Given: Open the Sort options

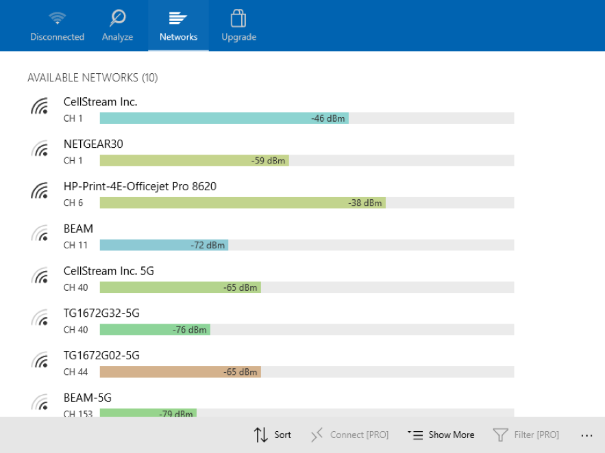Looking at the screenshot, I should pyautogui.click(x=273, y=435).
